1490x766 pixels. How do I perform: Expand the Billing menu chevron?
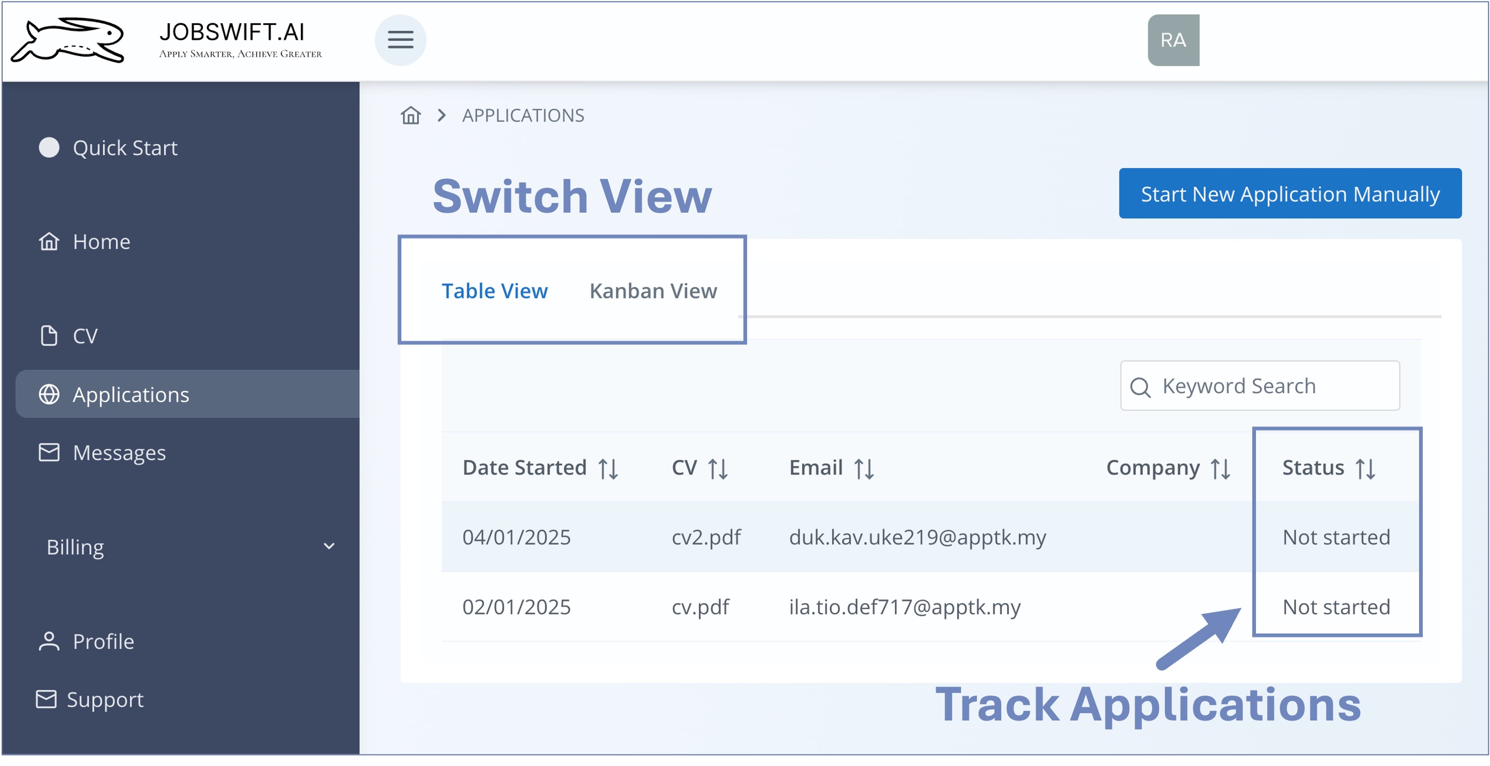point(329,546)
